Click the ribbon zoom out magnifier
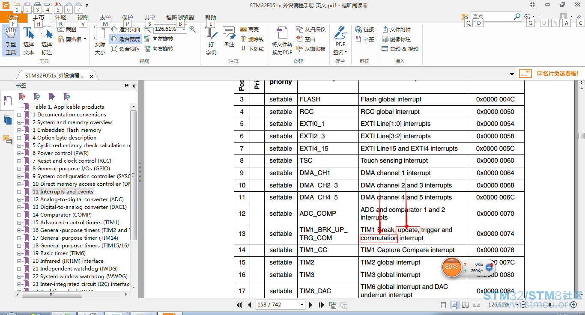 (x=147, y=29)
